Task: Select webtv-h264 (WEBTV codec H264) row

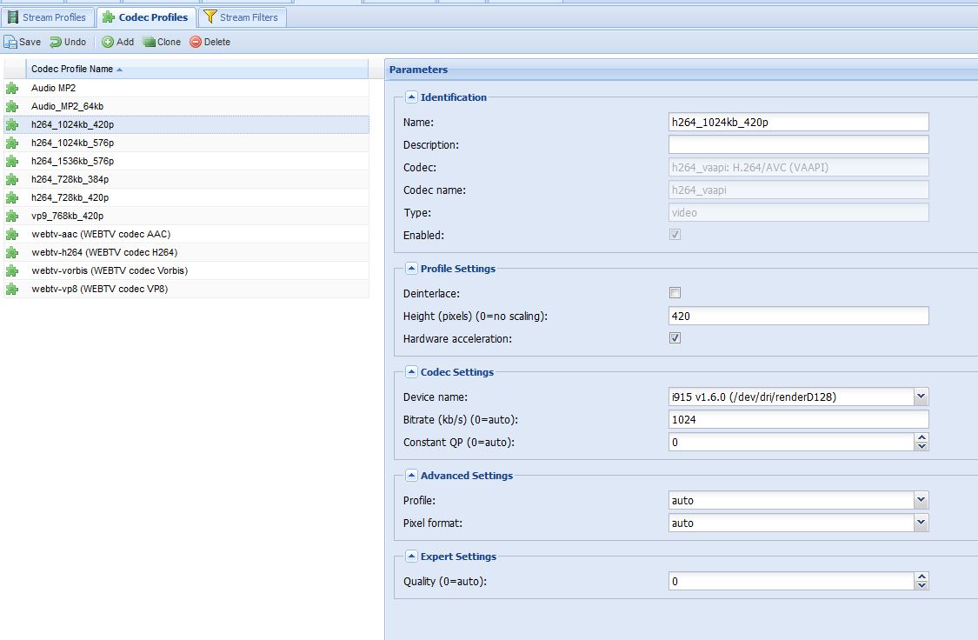Action: click(187, 252)
